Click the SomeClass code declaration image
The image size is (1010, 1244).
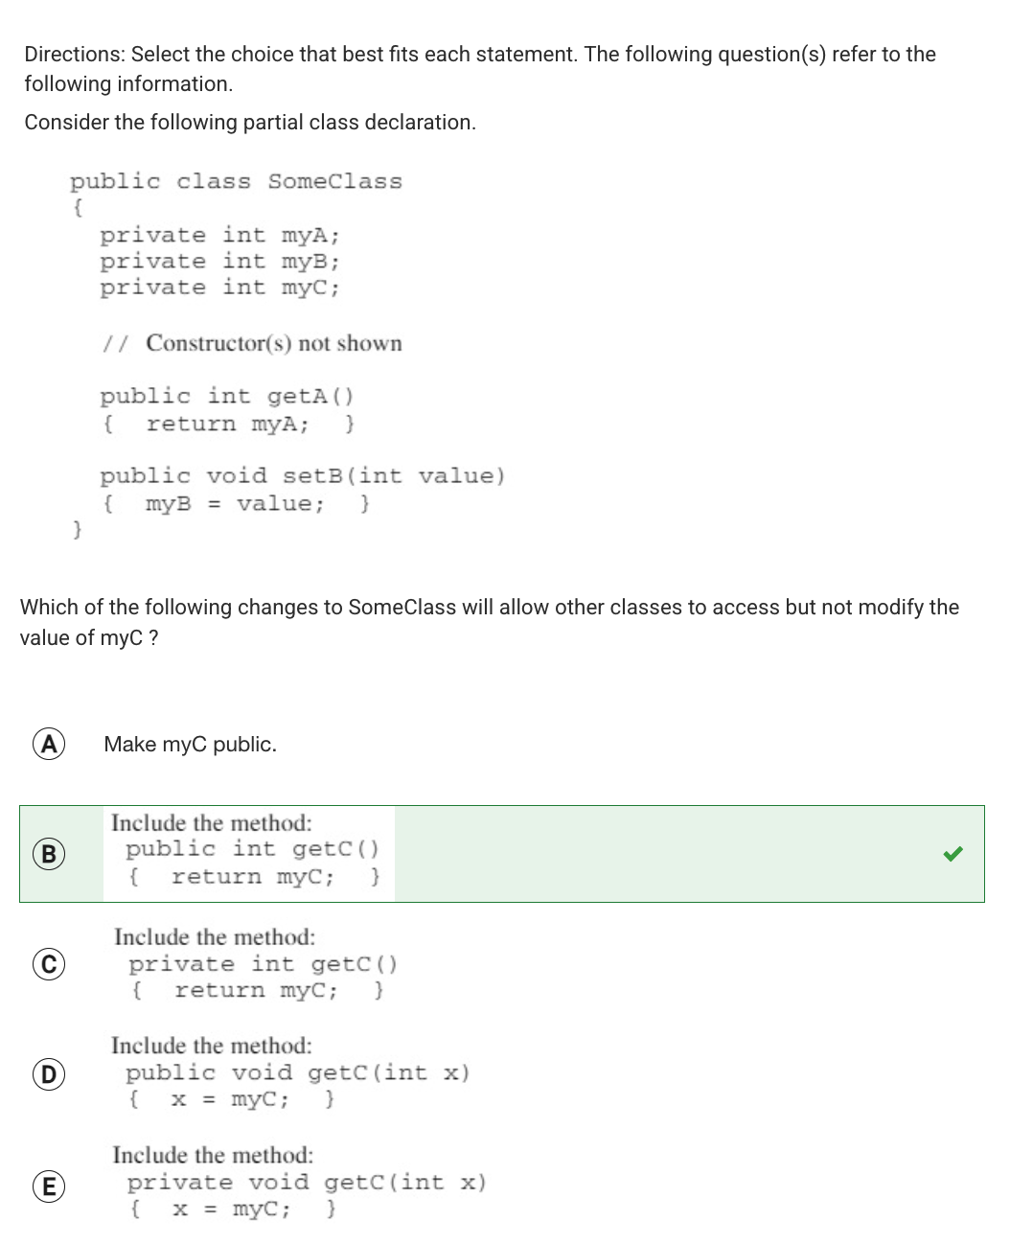287,354
